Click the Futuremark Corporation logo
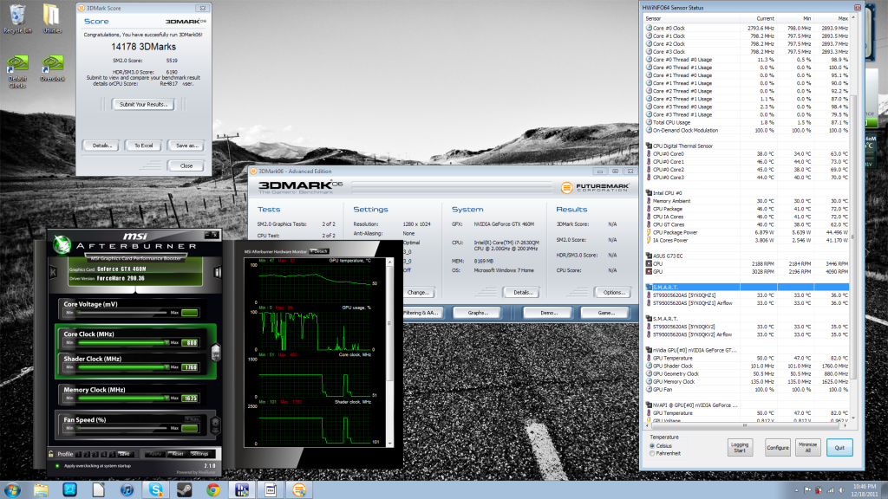The image size is (888, 499). [595, 187]
